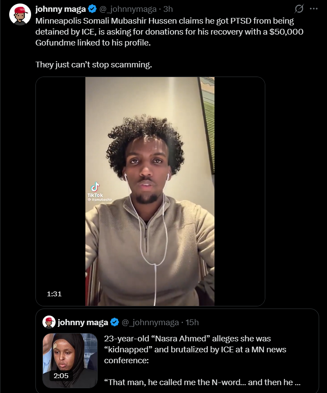Click the 15h timestamp in the quoted tweet
Viewport: 327px width, 393px height.
coord(192,322)
